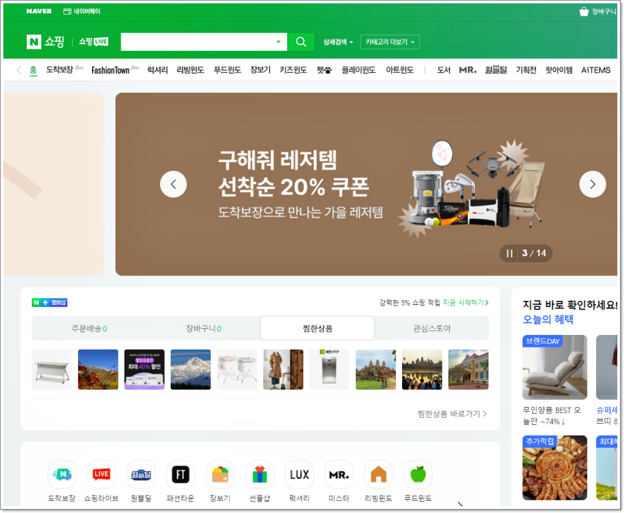Open the FashionTown menu item
This screenshot has width=624, height=513.
pos(110,71)
